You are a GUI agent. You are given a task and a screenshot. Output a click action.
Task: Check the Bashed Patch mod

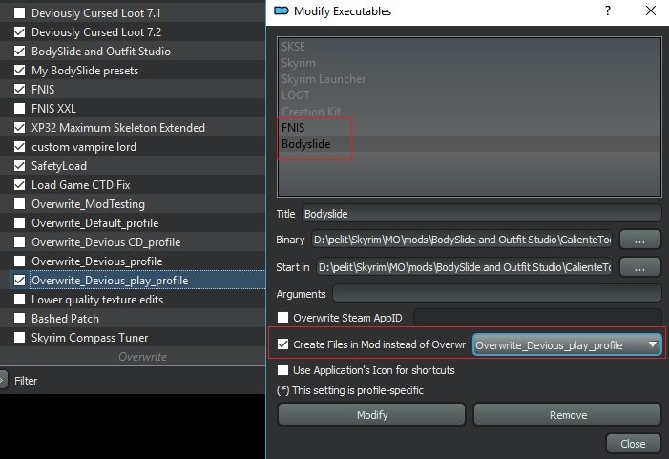pos(20,318)
